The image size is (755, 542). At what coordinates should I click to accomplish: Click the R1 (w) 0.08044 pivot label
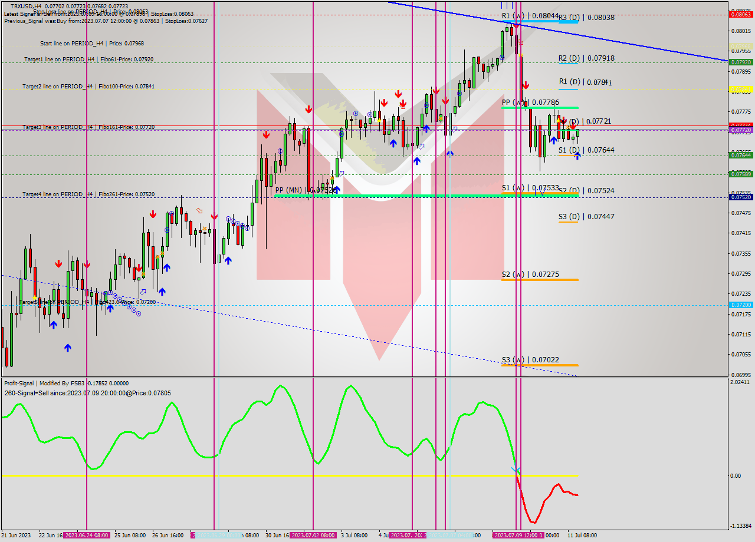[x=530, y=16]
